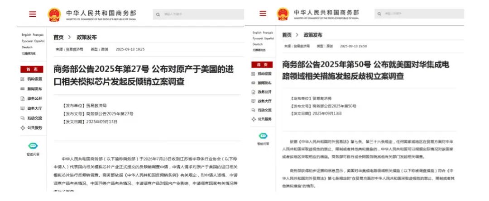Viewport: 489px width, 201px height.
Task: Click the red 首页 tab on the right page
Action: click(263, 65)
